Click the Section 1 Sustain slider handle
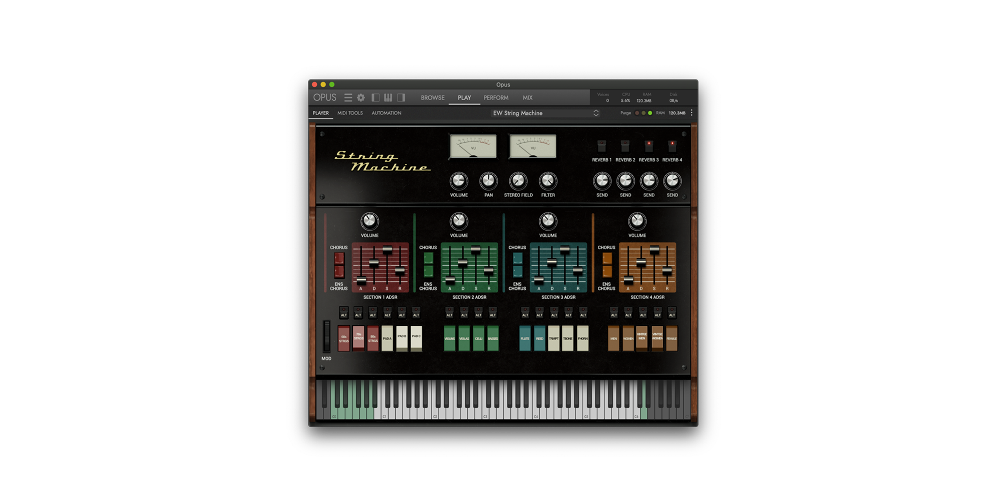 click(387, 250)
